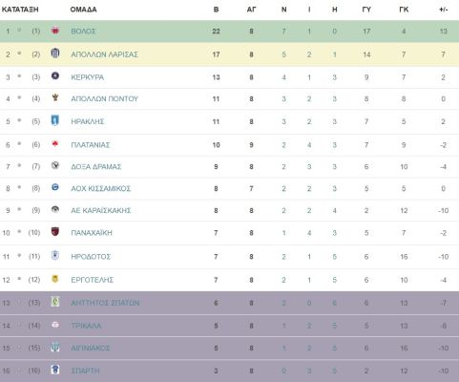Open the ΤΡΙΚΑΛΑ team link
This screenshot has width=459, height=382.
[x=86, y=326]
